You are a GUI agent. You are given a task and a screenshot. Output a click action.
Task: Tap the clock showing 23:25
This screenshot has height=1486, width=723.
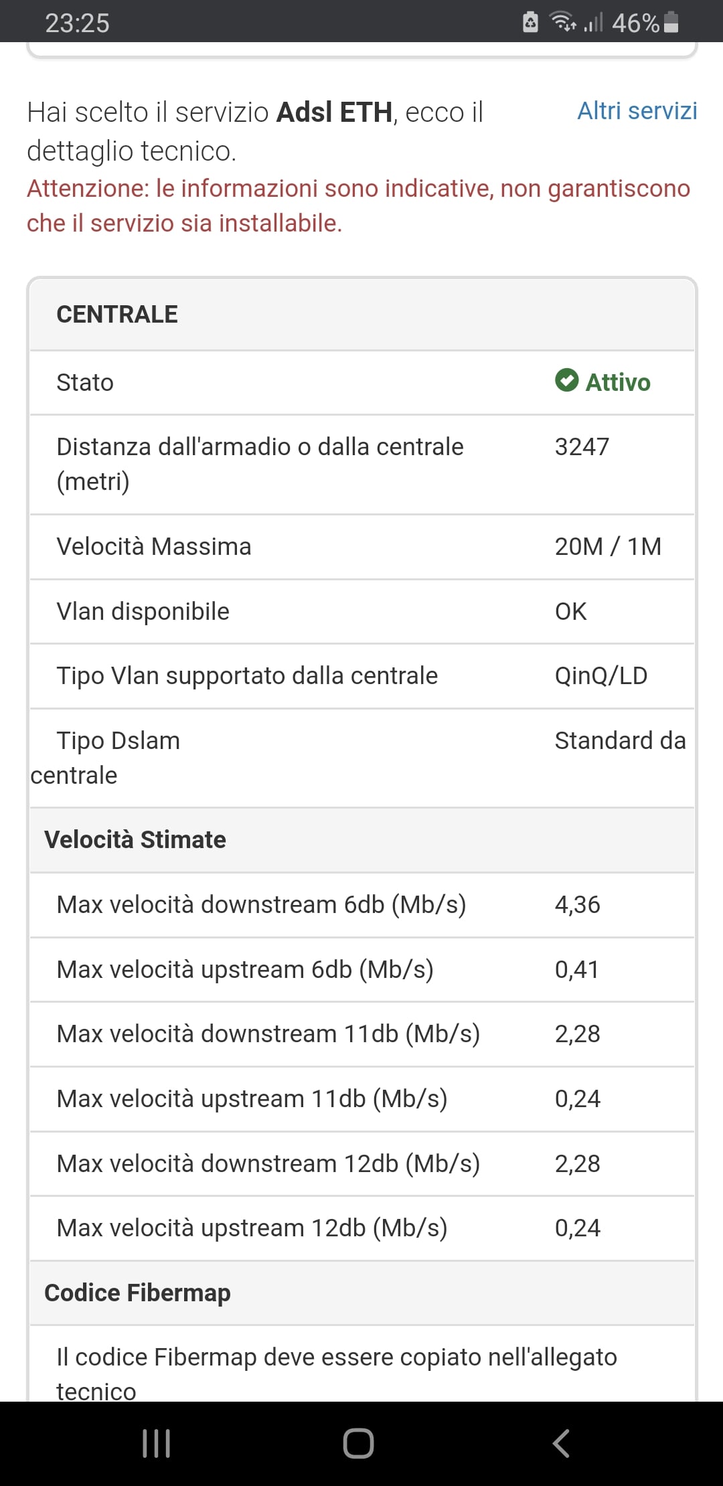(x=77, y=23)
